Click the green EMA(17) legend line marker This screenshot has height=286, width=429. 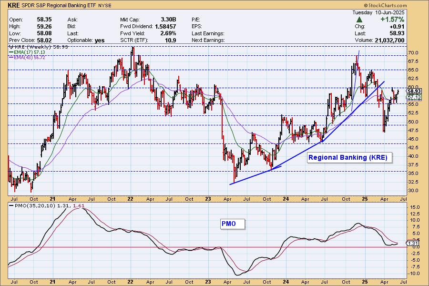[x=11, y=52]
